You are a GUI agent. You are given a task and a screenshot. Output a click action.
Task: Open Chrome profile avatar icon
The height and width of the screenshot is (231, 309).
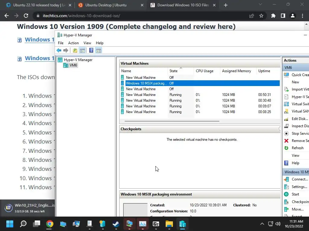(293, 16)
